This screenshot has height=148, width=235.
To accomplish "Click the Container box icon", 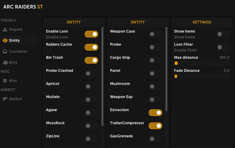I will [x=5, y=51].
